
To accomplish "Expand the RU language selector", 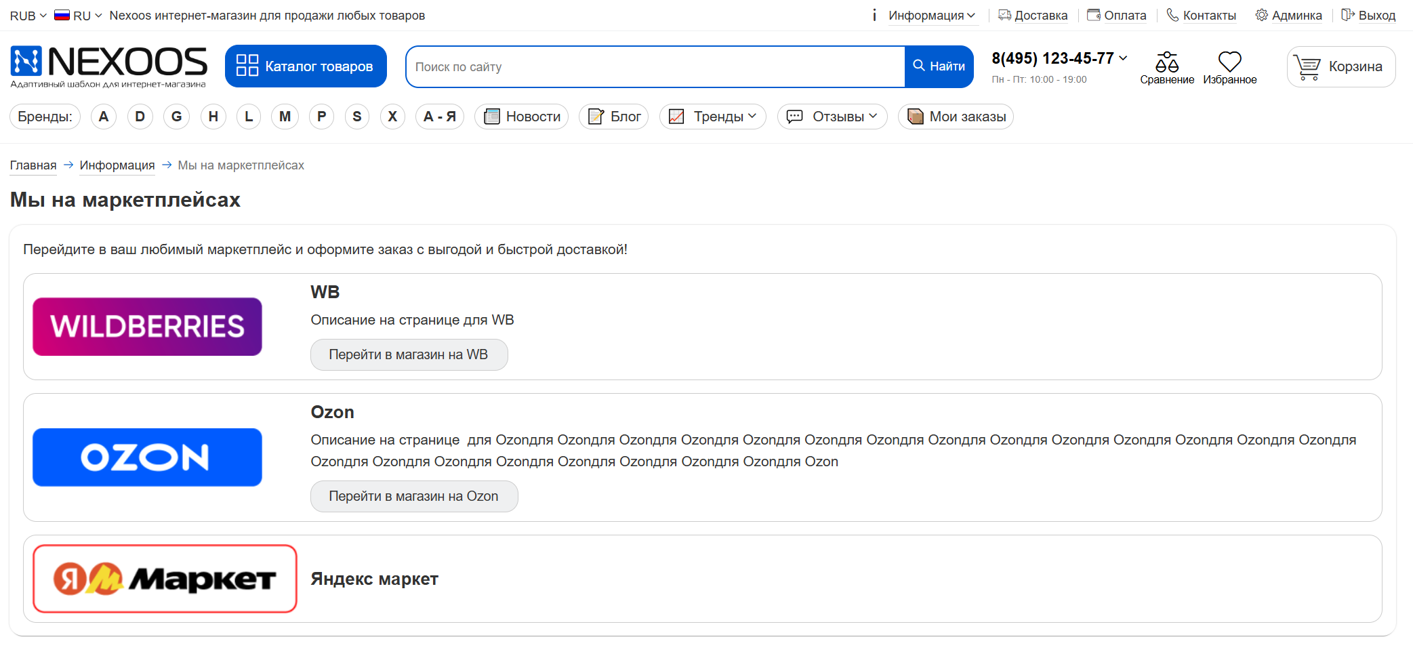I will coord(79,16).
